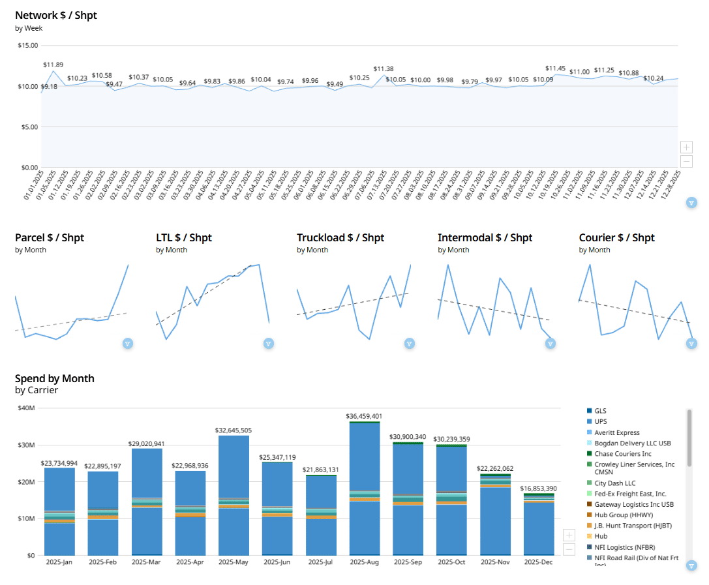The height and width of the screenshot is (585, 709).
Task: Zoom in on the Network weekly chart
Action: (x=686, y=147)
